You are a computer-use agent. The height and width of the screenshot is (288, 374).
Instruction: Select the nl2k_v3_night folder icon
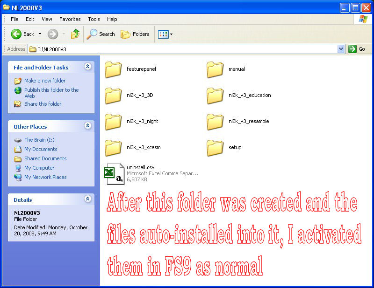click(113, 122)
